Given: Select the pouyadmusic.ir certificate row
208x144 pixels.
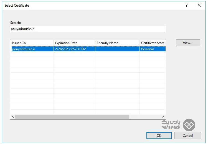Looking at the screenshot, I should pos(88,49).
